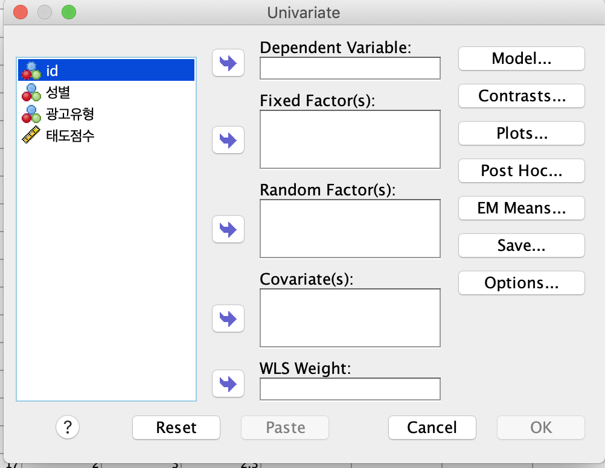Open the EM Means... dialog
The width and height of the screenshot is (605, 468).
click(x=522, y=208)
